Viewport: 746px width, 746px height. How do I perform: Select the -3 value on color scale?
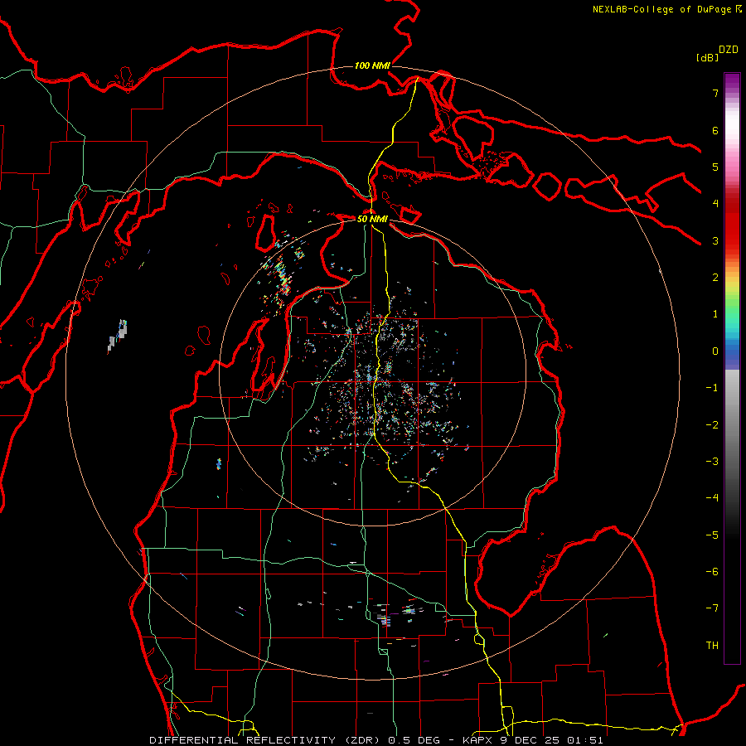[x=712, y=462]
